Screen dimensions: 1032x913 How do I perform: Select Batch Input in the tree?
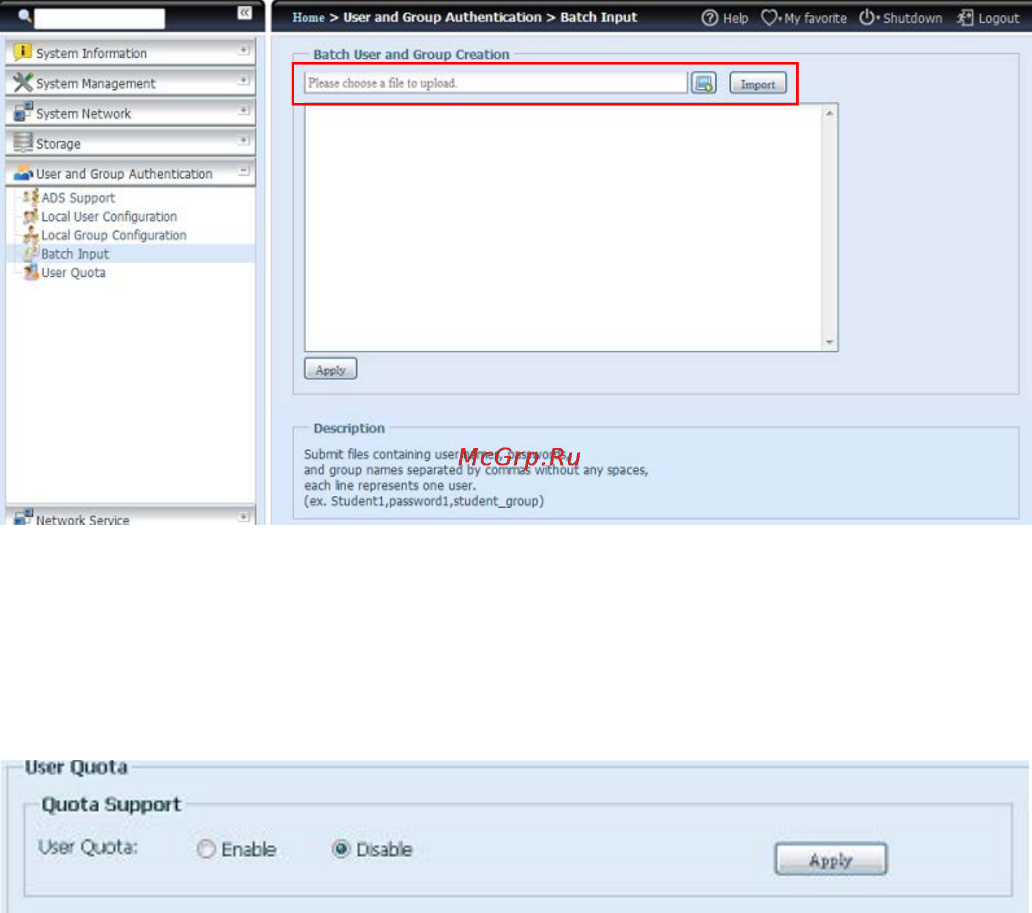pos(75,254)
